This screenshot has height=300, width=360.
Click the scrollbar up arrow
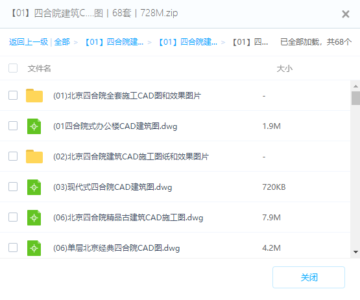tap(355, 86)
